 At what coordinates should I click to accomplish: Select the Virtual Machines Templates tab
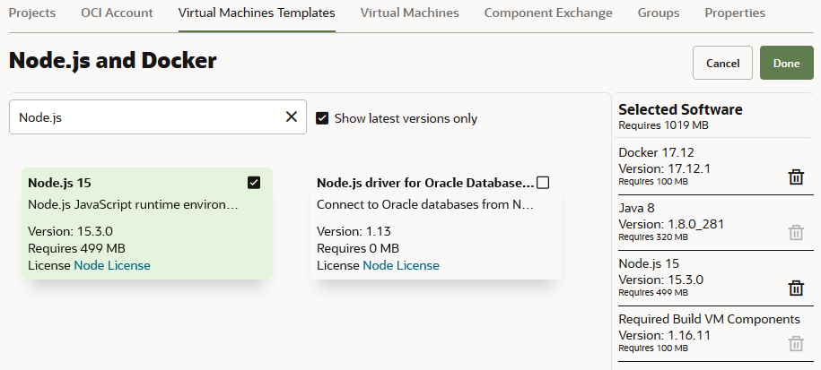pos(257,13)
